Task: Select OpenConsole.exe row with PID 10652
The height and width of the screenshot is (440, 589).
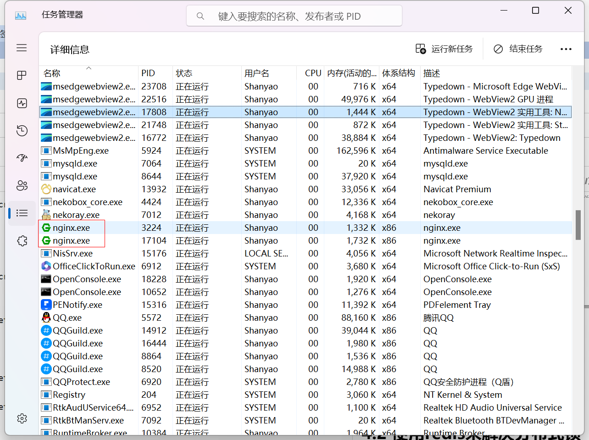Action: 306,292
